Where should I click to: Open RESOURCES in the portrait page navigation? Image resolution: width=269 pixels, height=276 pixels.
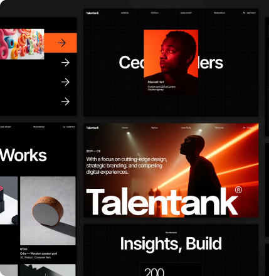click(219, 13)
